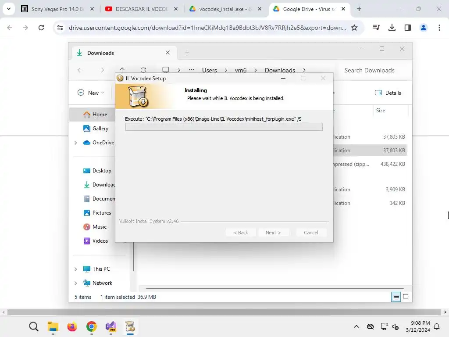Open Chrome three-dot menu
The height and width of the screenshot is (337, 449).
click(x=439, y=28)
